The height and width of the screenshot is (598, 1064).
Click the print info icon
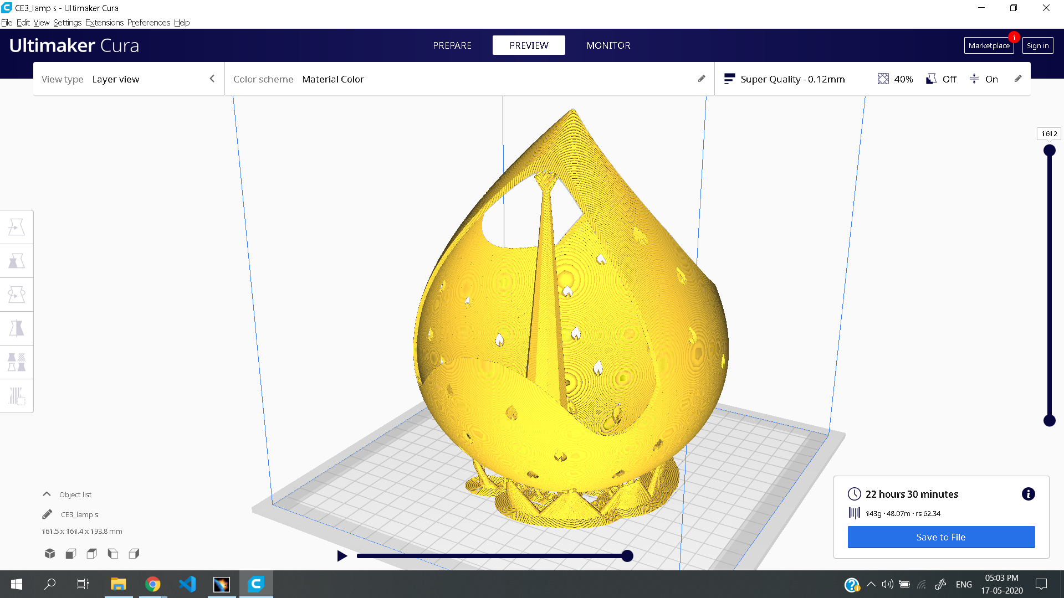point(1028,494)
